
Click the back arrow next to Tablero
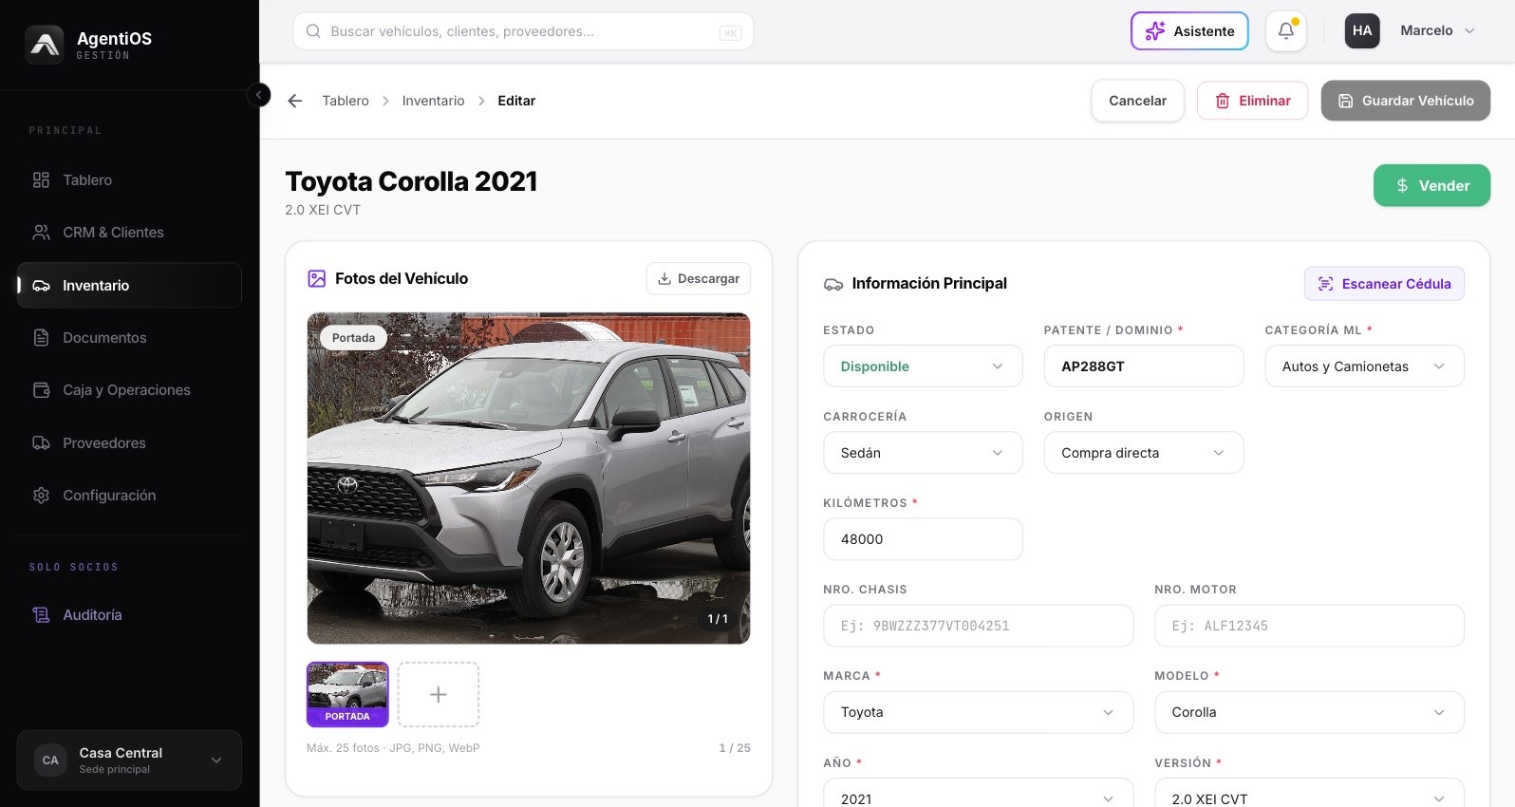coord(295,101)
